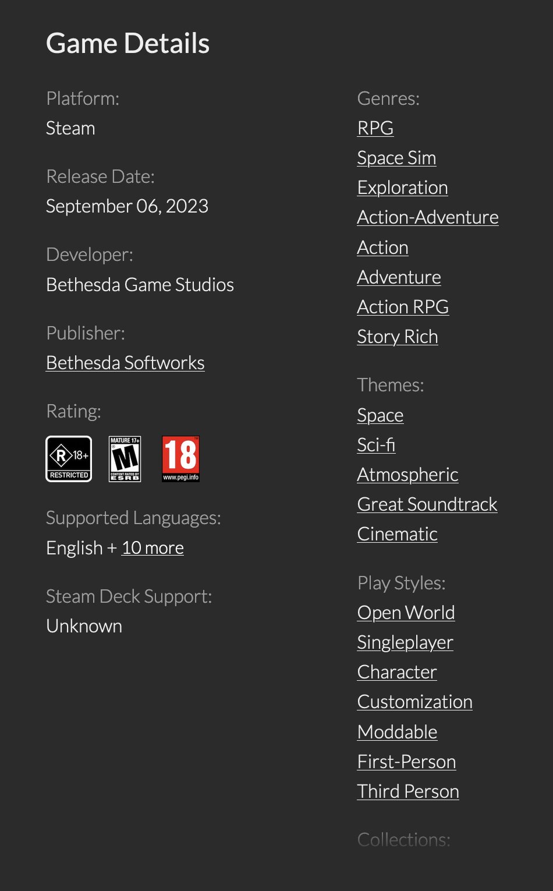Image resolution: width=553 pixels, height=891 pixels.
Task: Click the Atmospheric theme link
Action: [x=407, y=474]
